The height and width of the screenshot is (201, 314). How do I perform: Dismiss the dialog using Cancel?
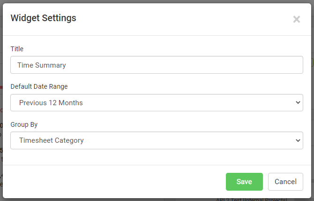[285, 182]
